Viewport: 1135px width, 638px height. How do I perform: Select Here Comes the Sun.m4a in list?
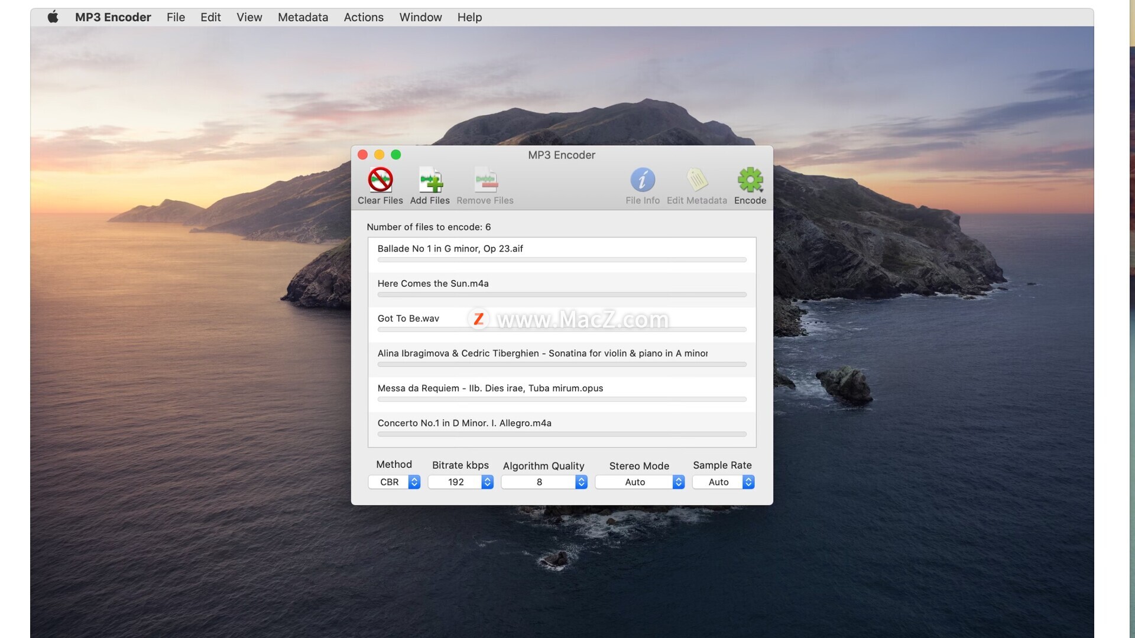(433, 284)
